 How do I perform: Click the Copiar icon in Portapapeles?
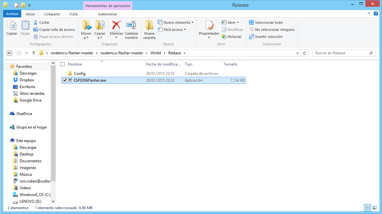[x=12, y=28]
